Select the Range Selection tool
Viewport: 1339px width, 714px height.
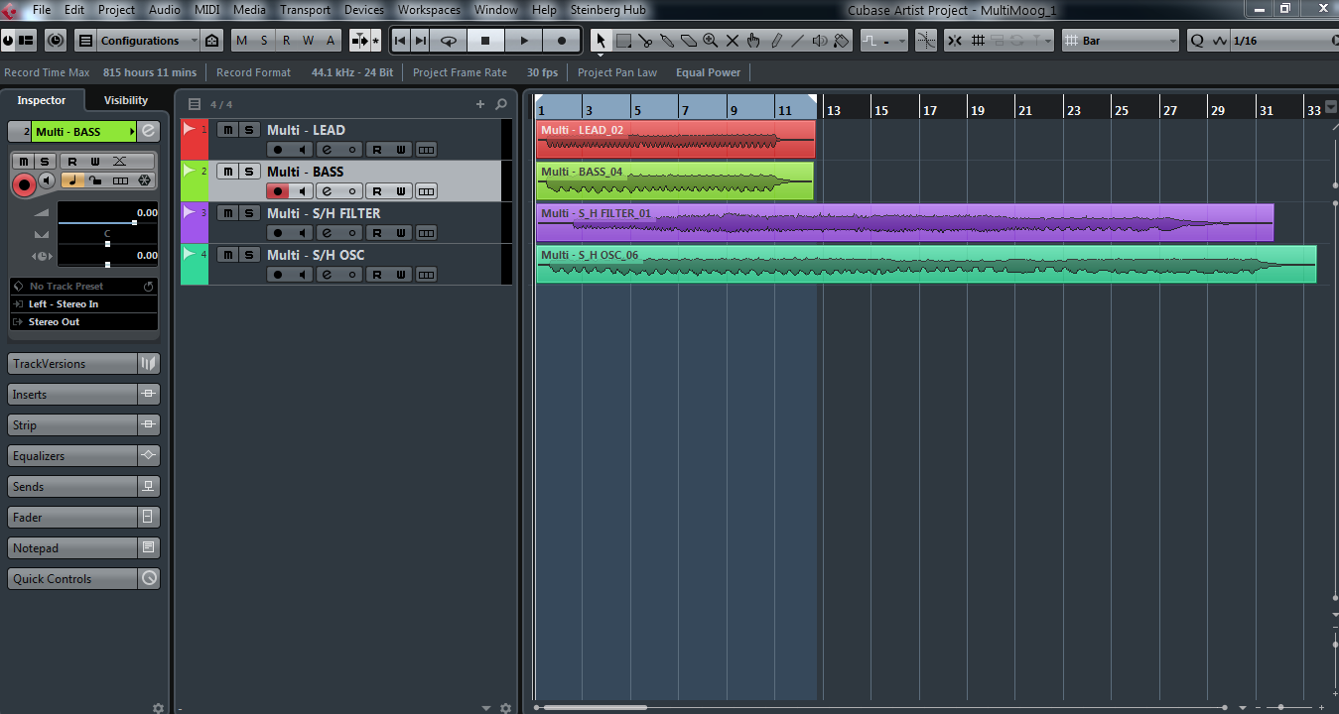(x=623, y=41)
